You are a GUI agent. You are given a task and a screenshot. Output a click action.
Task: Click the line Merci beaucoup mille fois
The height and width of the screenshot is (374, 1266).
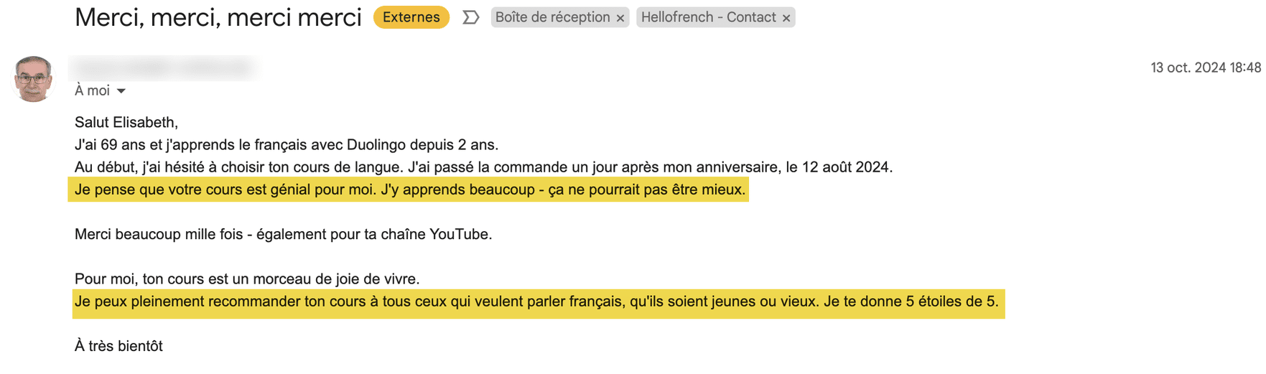click(x=283, y=234)
